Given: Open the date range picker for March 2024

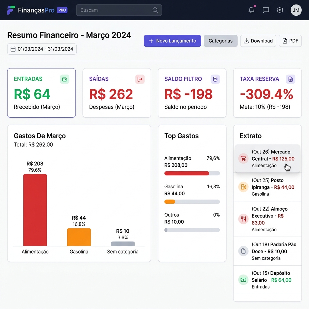Looking at the screenshot, I should pos(42,49).
